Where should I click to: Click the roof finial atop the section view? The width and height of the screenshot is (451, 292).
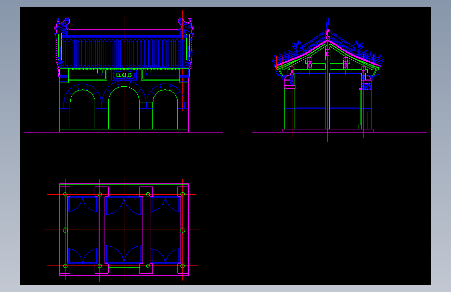(x=327, y=24)
